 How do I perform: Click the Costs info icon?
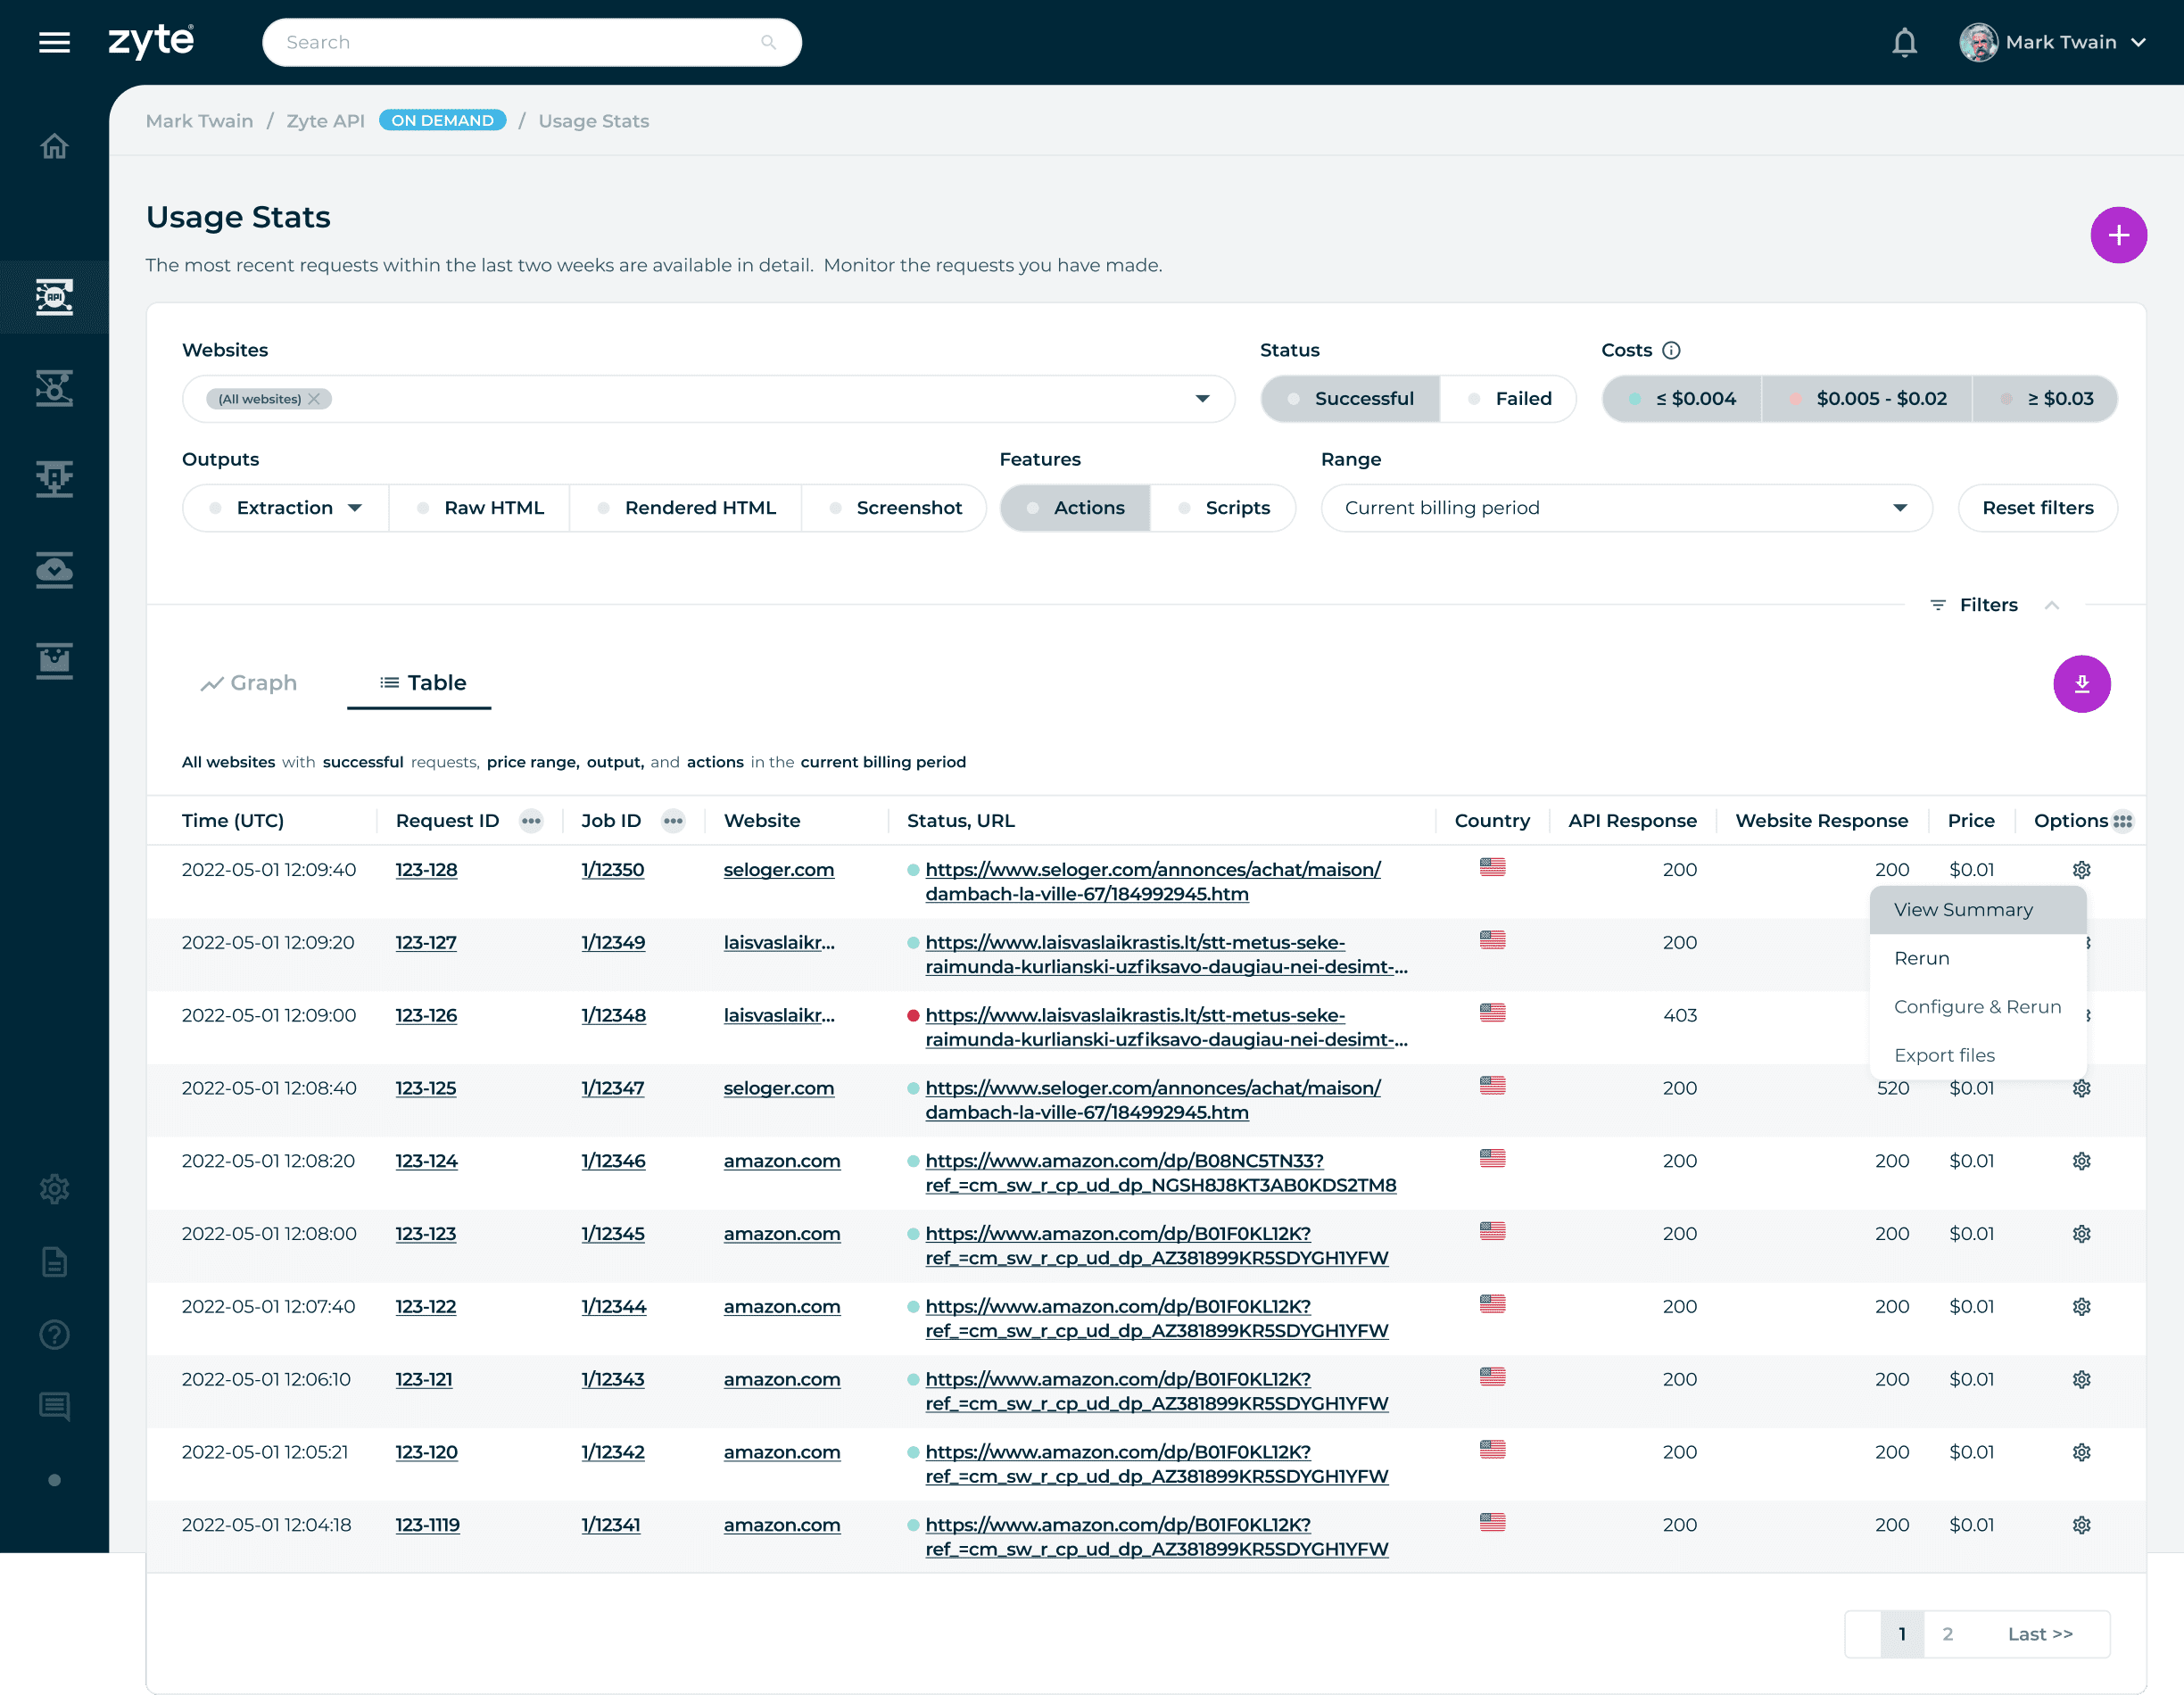coord(1671,350)
